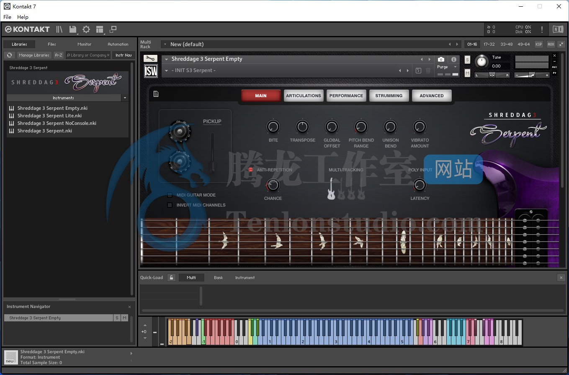Toggle AUX sends panel in rack header
The height and width of the screenshot is (375, 569).
pyautogui.click(x=551, y=44)
